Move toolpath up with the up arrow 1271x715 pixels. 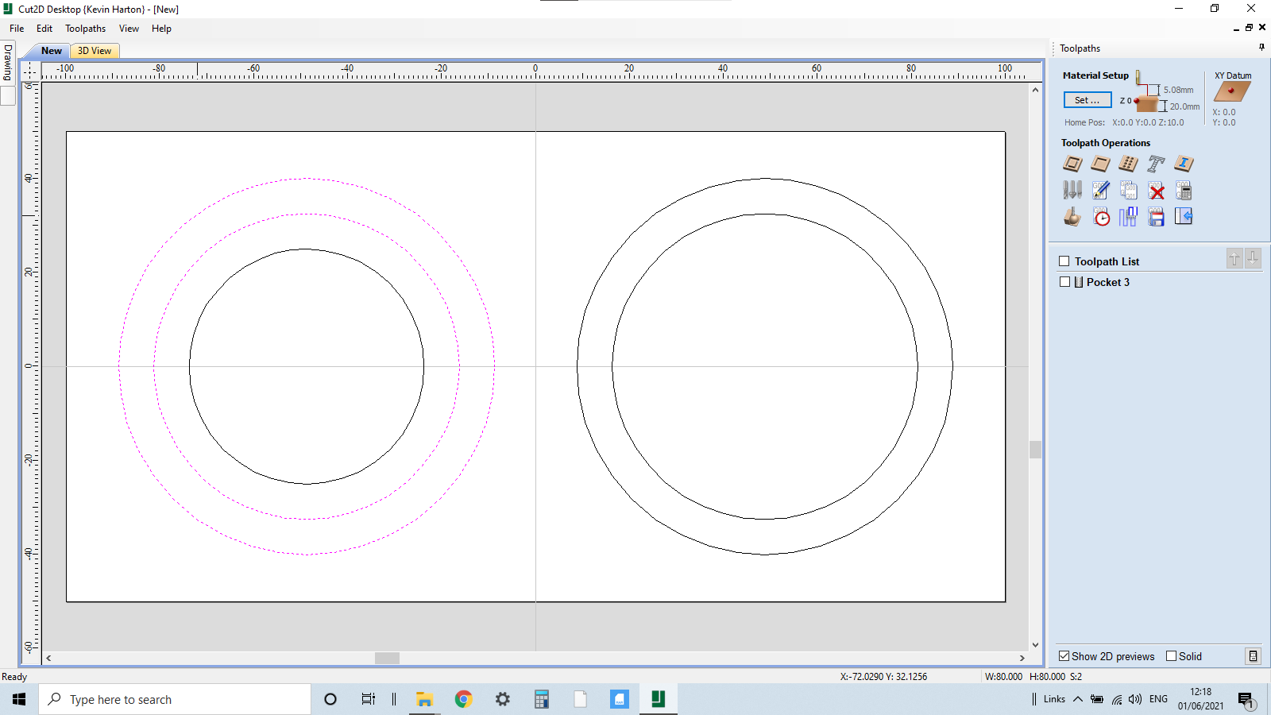[x=1234, y=259]
